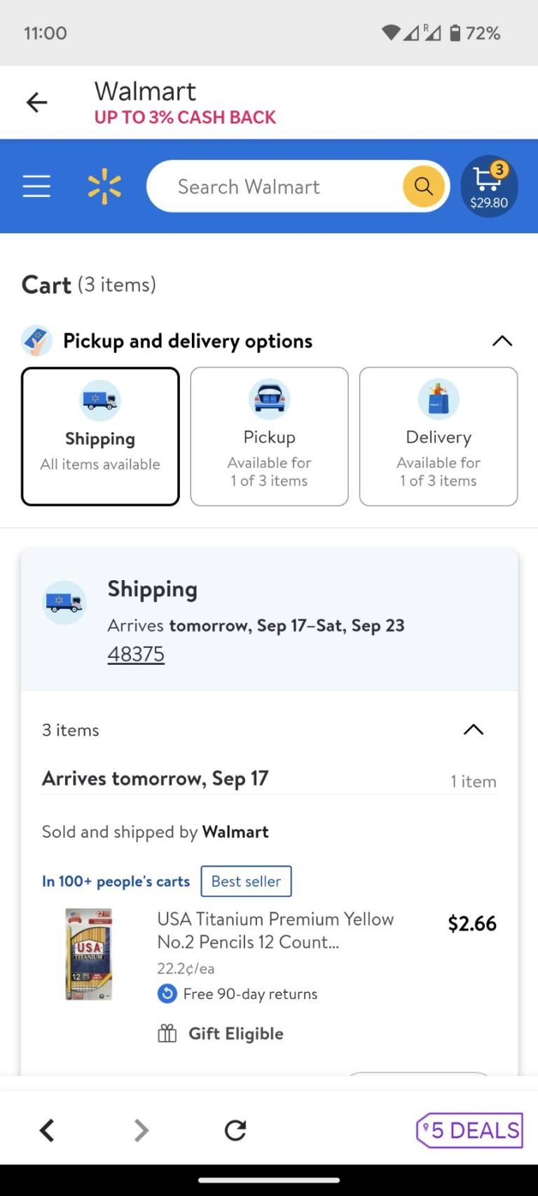This screenshot has height=1196, width=538.
Task: Tap the back arrow beside Walmart title
Action: [36, 103]
